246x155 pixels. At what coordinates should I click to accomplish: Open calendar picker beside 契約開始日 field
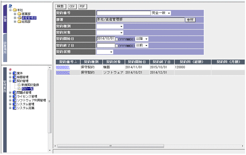click(117, 40)
